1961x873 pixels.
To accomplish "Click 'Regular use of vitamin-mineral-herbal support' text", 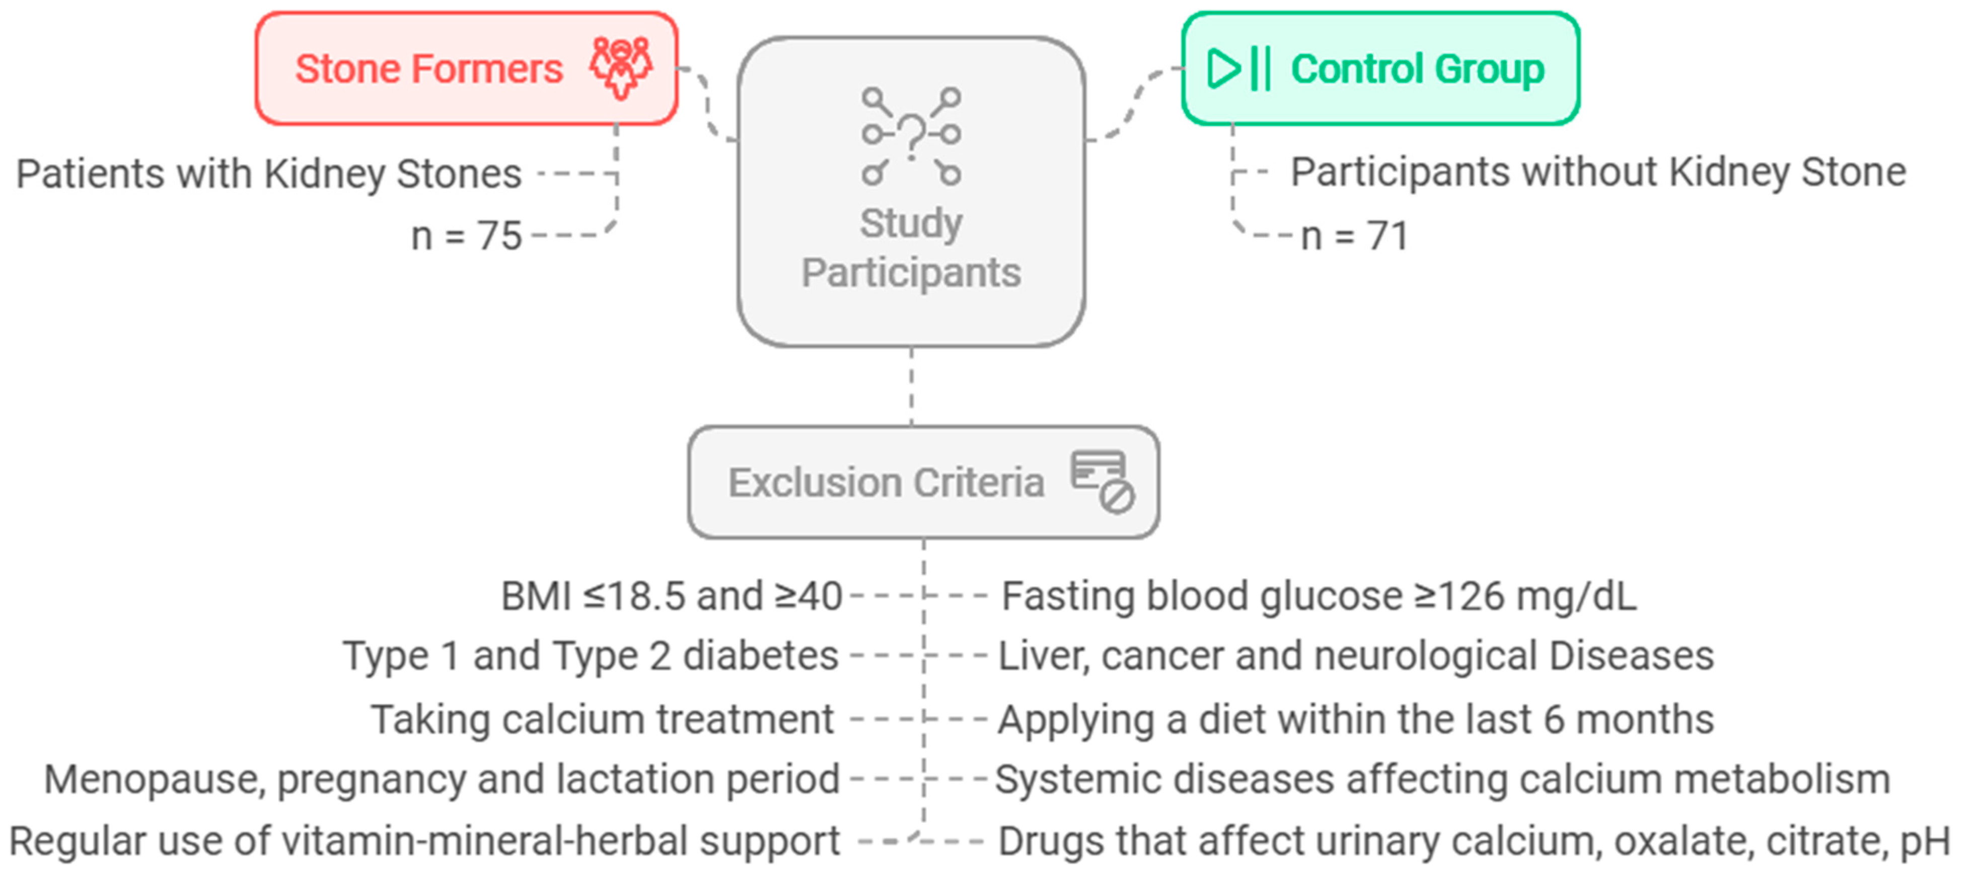I will (x=424, y=841).
